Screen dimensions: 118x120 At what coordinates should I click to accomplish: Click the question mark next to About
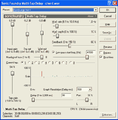click(95, 16)
